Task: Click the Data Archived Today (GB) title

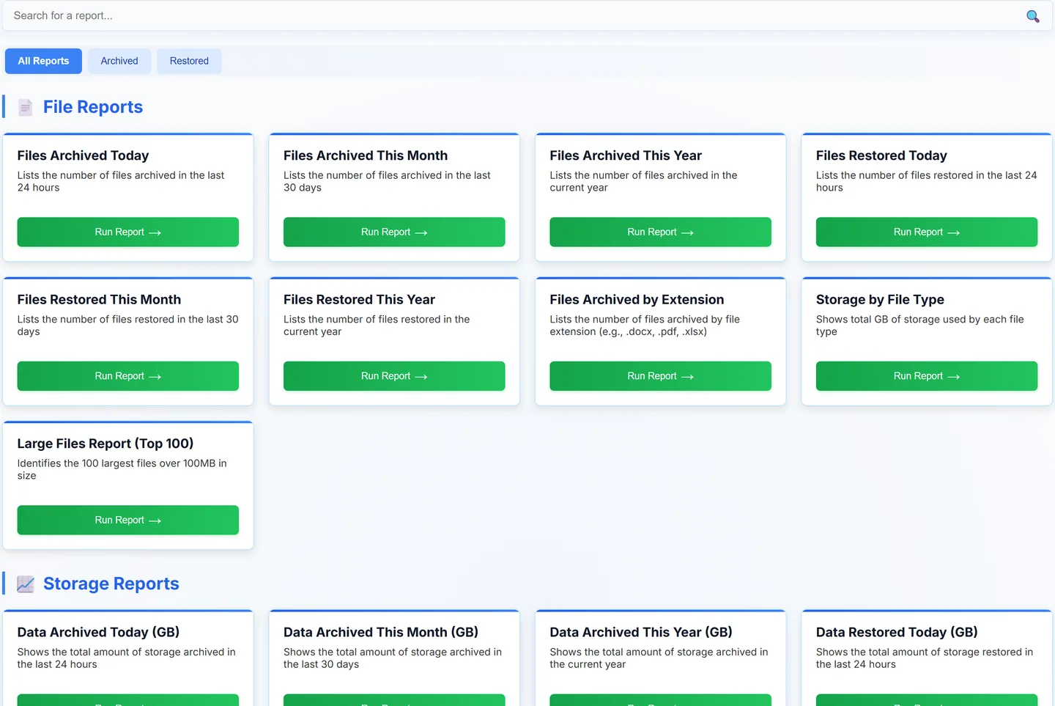Action: 98,632
